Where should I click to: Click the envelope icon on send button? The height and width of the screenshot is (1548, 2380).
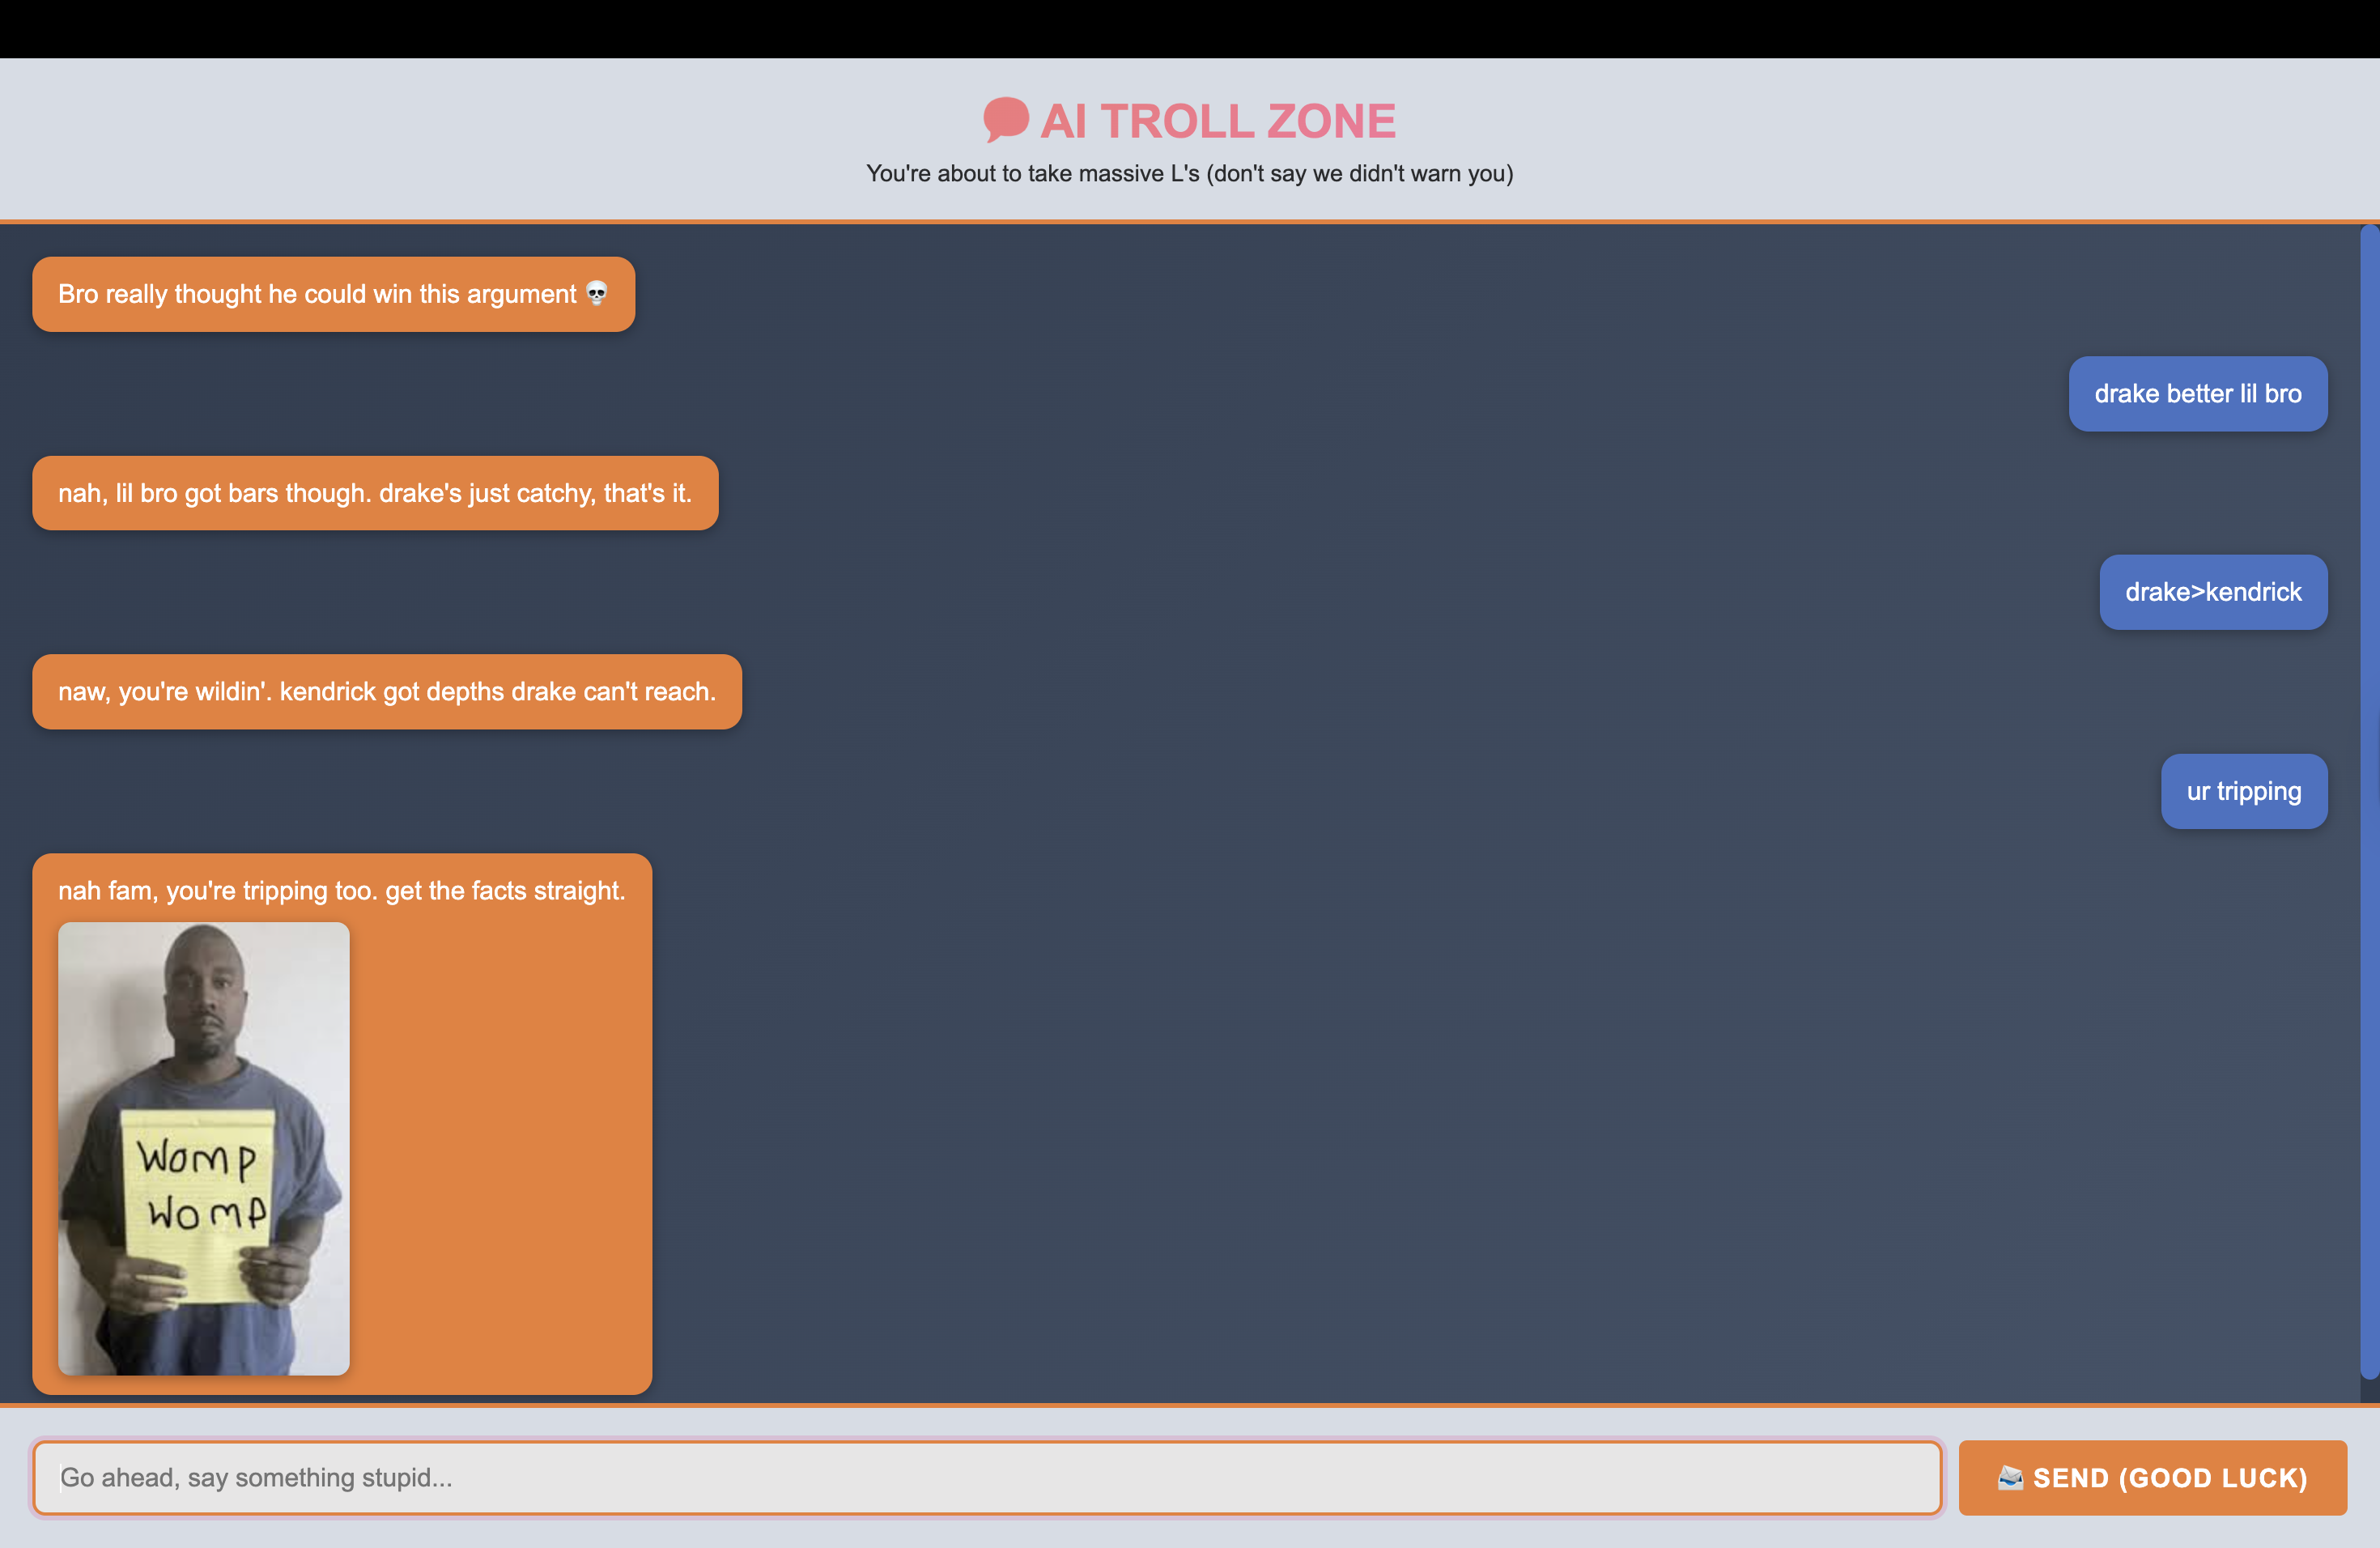coord(2010,1477)
